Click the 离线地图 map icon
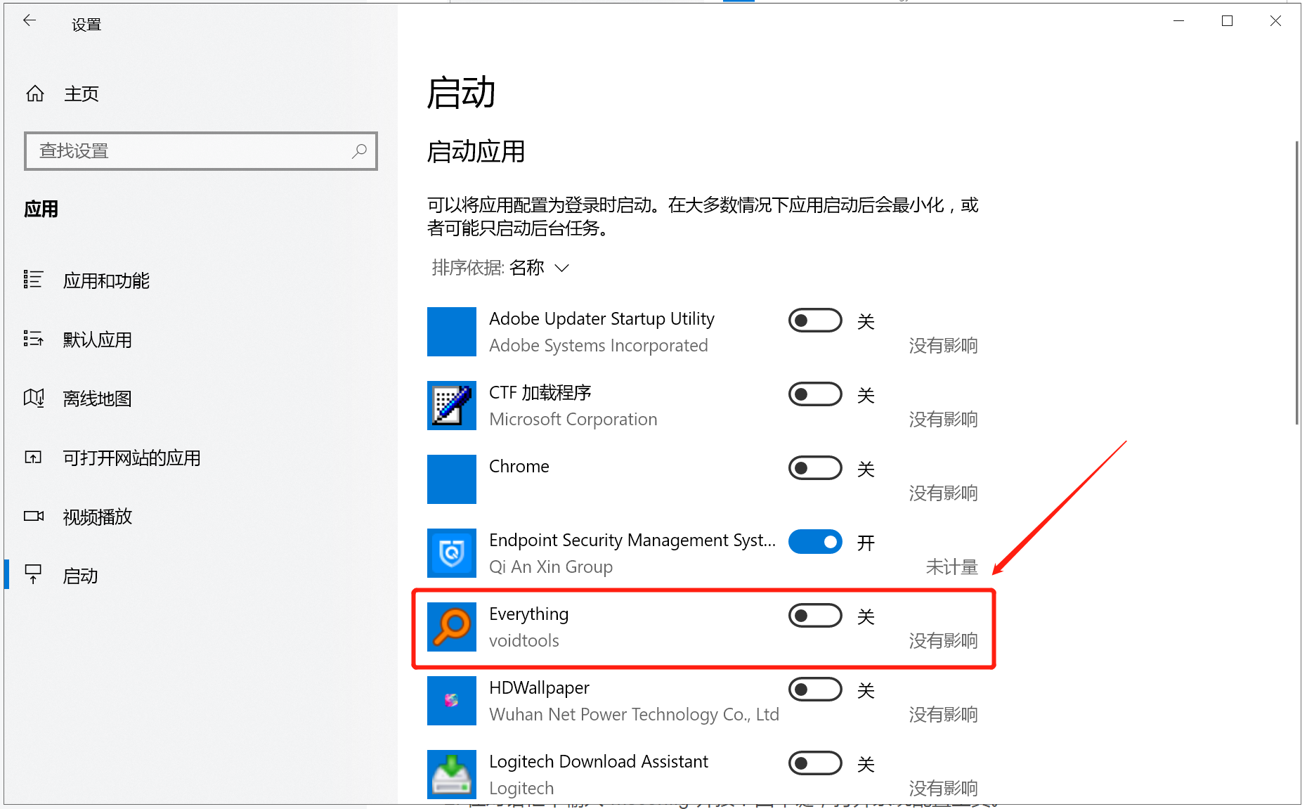The height and width of the screenshot is (809, 1307). click(33, 398)
